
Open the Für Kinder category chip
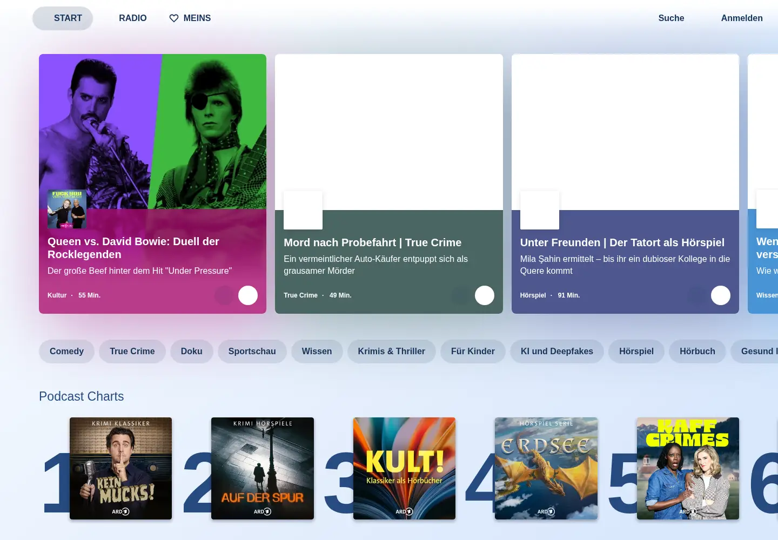click(x=473, y=352)
